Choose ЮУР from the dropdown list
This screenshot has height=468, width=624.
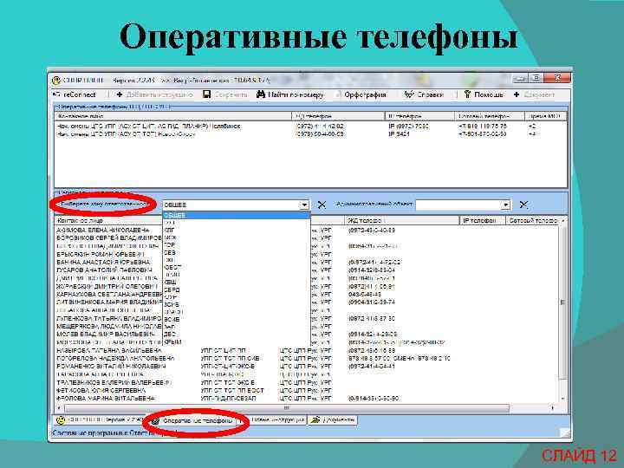point(237,297)
